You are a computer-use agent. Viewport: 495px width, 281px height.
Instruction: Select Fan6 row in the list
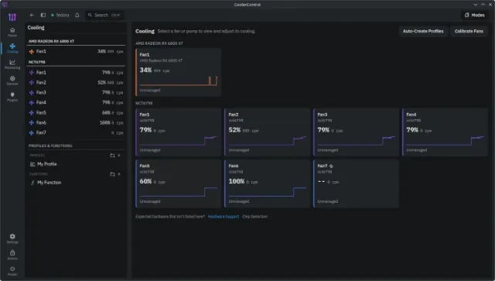tap(76, 122)
